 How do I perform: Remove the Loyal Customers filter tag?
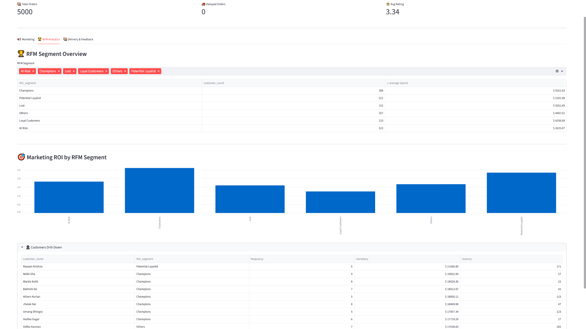[106, 71]
